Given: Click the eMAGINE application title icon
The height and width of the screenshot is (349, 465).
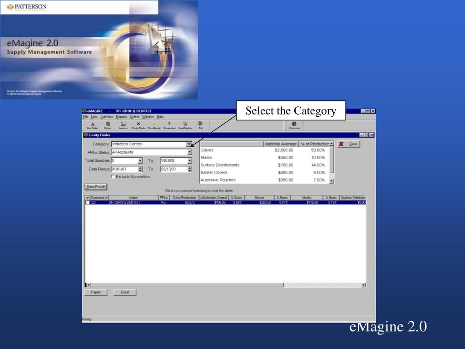Looking at the screenshot, I should [84, 111].
